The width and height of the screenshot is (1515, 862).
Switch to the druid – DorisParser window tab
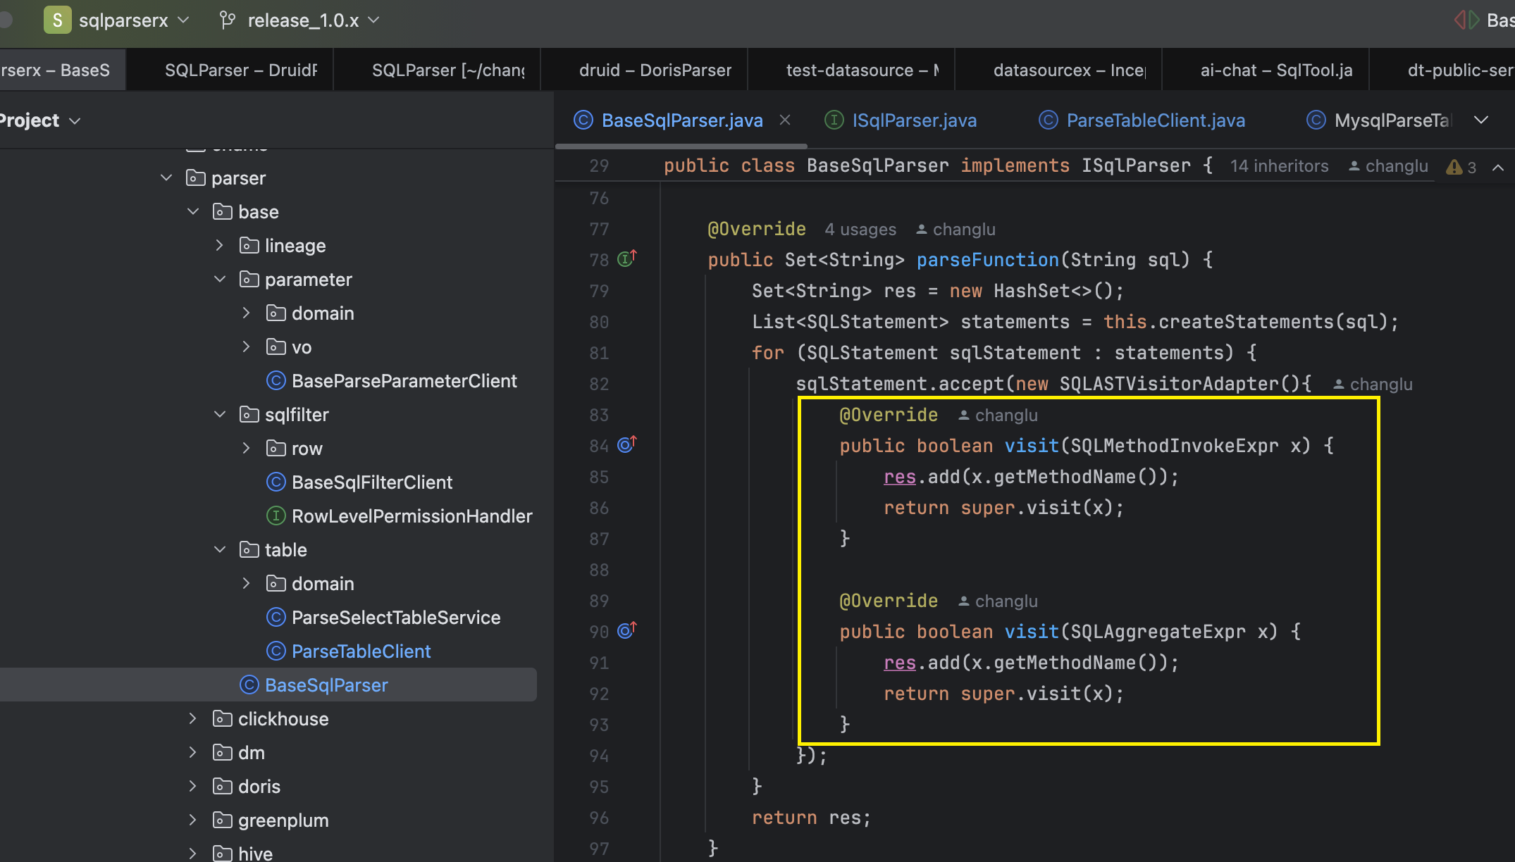pyautogui.click(x=655, y=70)
